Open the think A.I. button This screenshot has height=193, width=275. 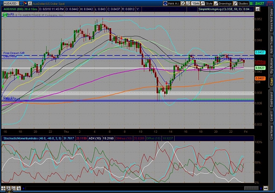(x=171, y=4)
